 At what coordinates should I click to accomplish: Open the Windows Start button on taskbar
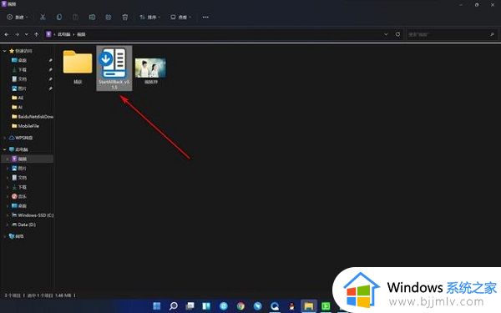pyautogui.click(x=157, y=306)
